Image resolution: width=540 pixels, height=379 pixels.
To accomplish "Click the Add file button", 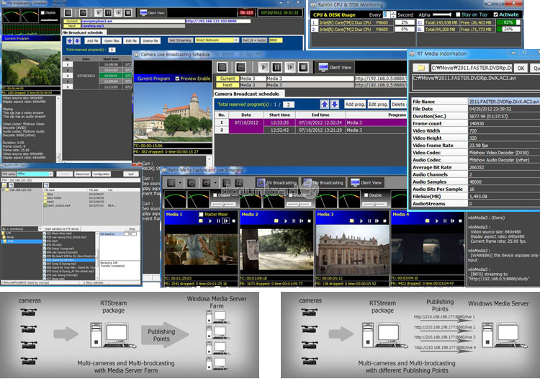I will [x=92, y=40].
